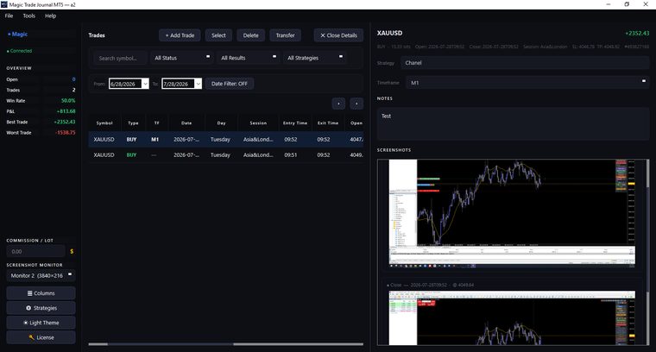Click the Transfer button
Image resolution: width=656 pixels, height=352 pixels.
click(x=286, y=35)
